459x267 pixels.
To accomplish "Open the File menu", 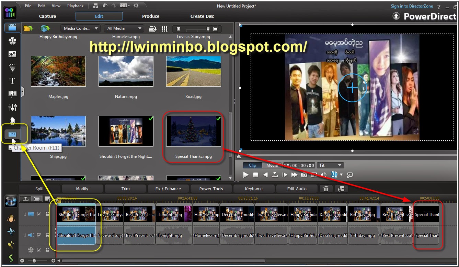I will coord(28,6).
